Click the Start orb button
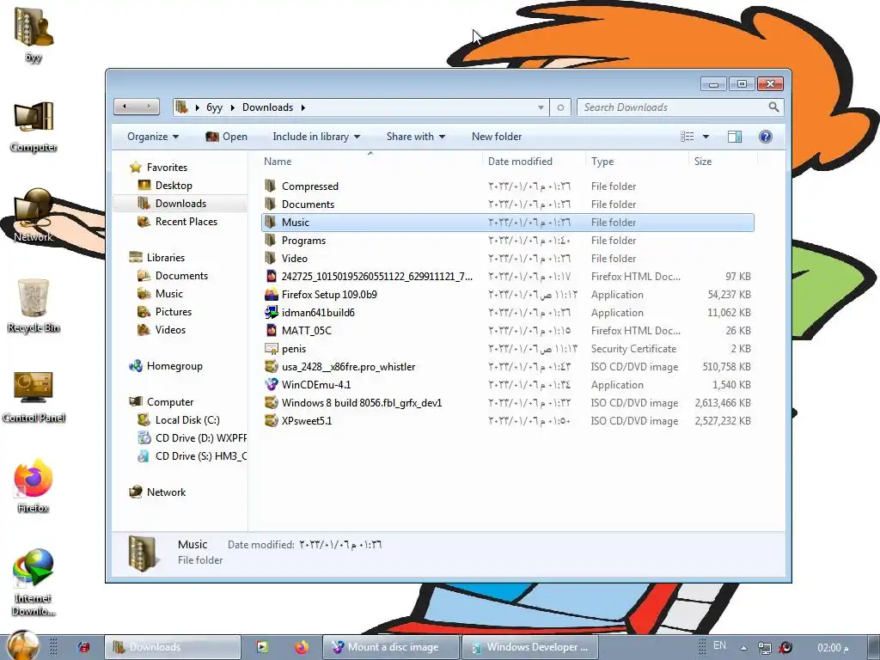This screenshot has width=880, height=660. [x=23, y=645]
